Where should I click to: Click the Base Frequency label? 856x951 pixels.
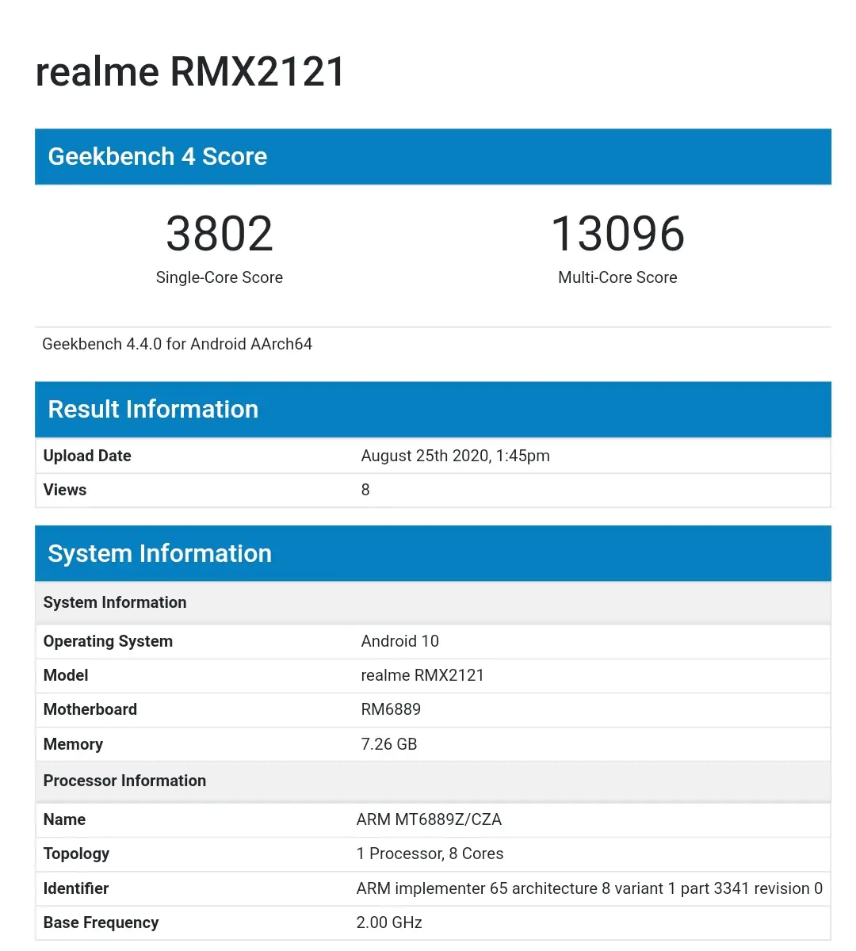101,922
